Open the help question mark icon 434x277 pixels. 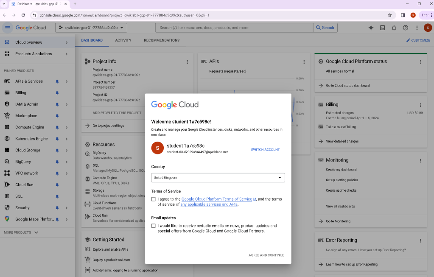coord(406,28)
